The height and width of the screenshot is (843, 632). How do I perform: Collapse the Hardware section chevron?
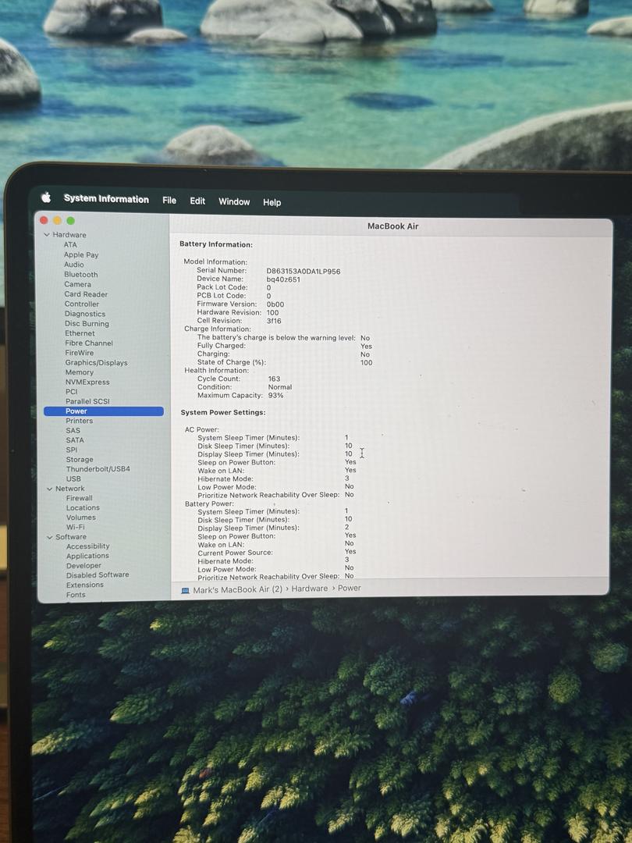click(47, 235)
